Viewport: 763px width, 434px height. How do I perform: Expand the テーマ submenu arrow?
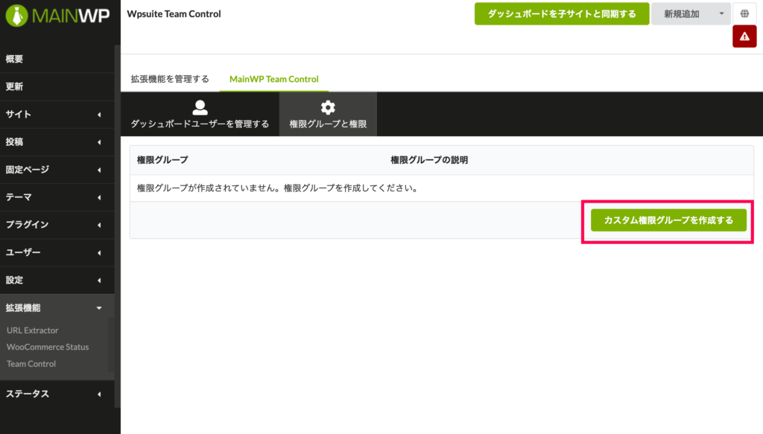tap(99, 197)
